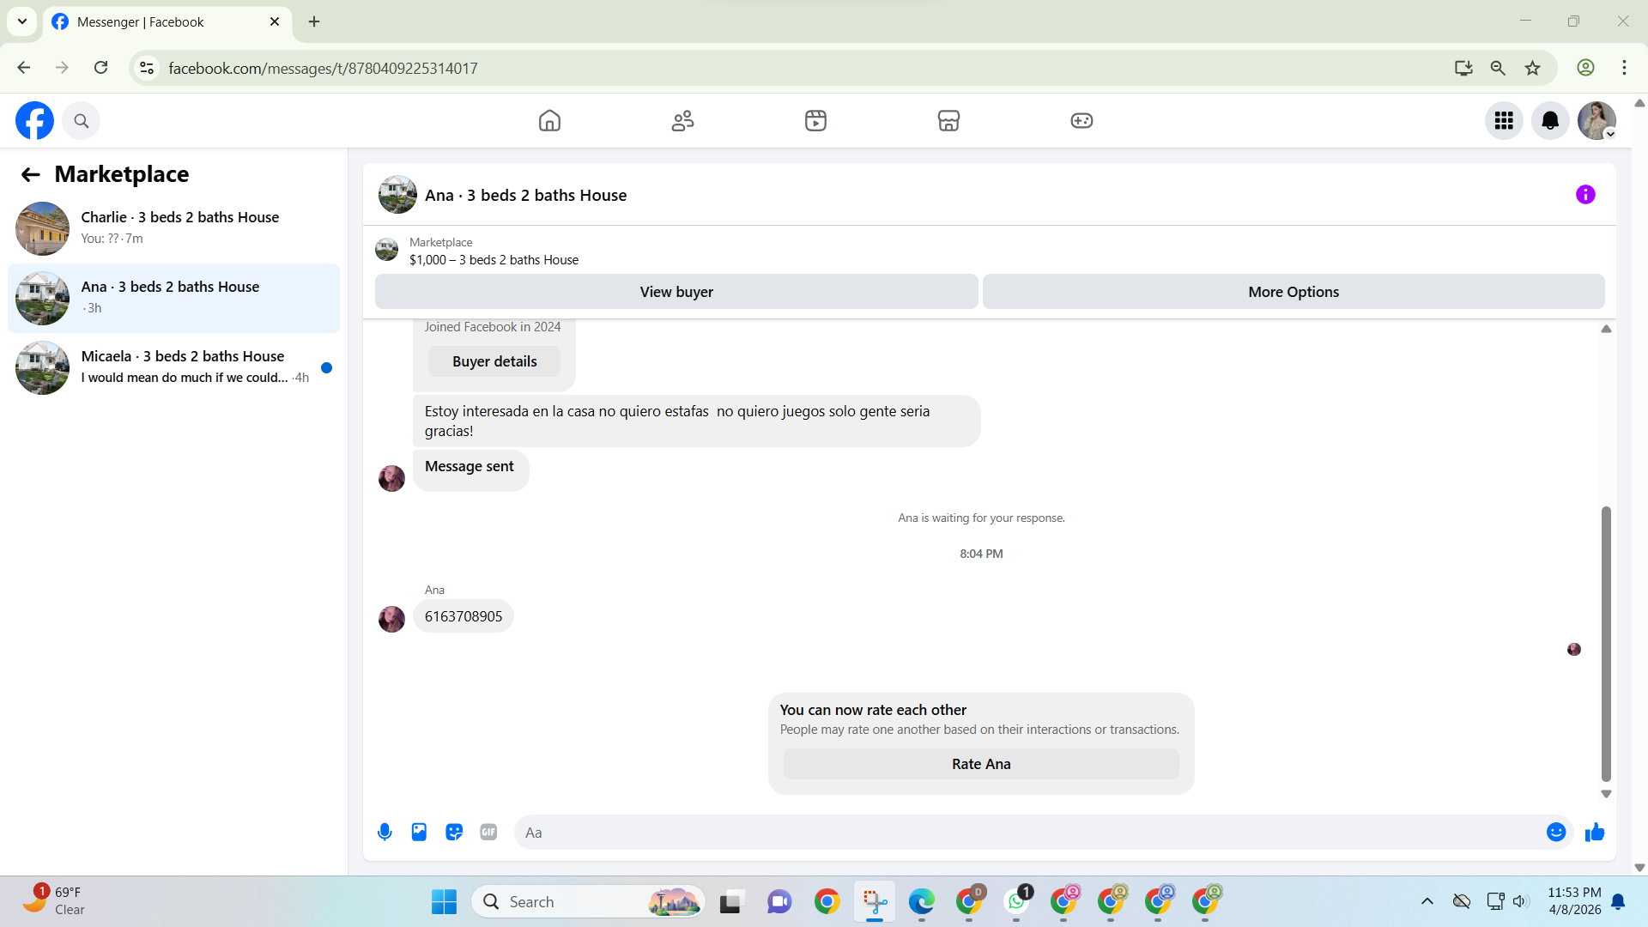Go to Facebook Home tab

549,121
